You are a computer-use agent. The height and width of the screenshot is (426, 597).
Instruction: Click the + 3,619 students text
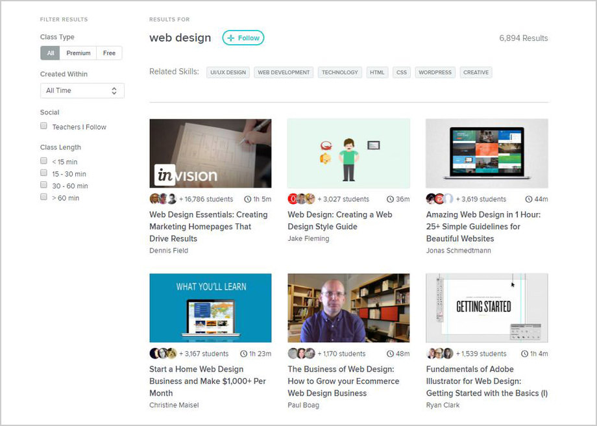(x=481, y=199)
